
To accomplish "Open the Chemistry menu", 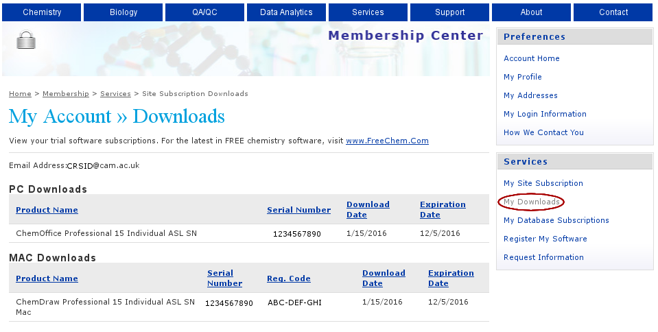I will 42,12.
